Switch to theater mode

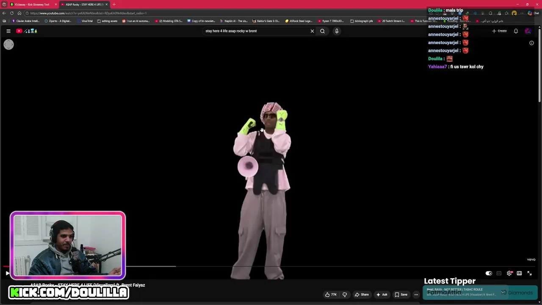(x=519, y=273)
